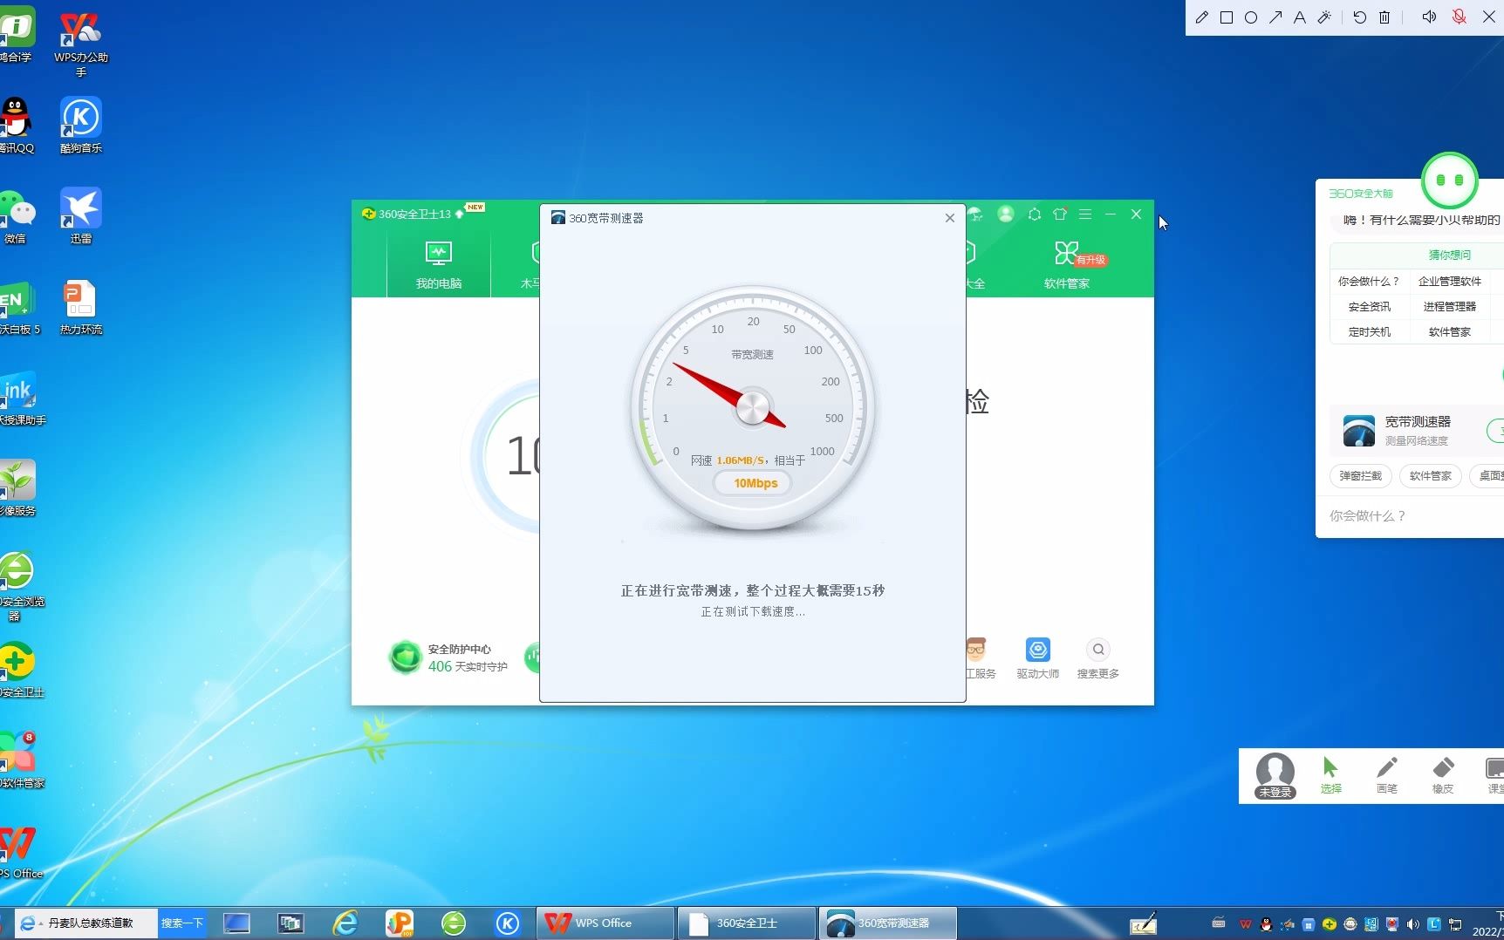Viewport: 1504px width, 940px height.
Task: Click the user account avatar in 360安全卫士
Action: tap(1005, 214)
